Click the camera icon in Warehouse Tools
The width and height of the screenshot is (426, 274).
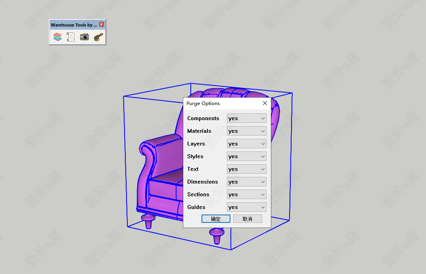(x=84, y=37)
